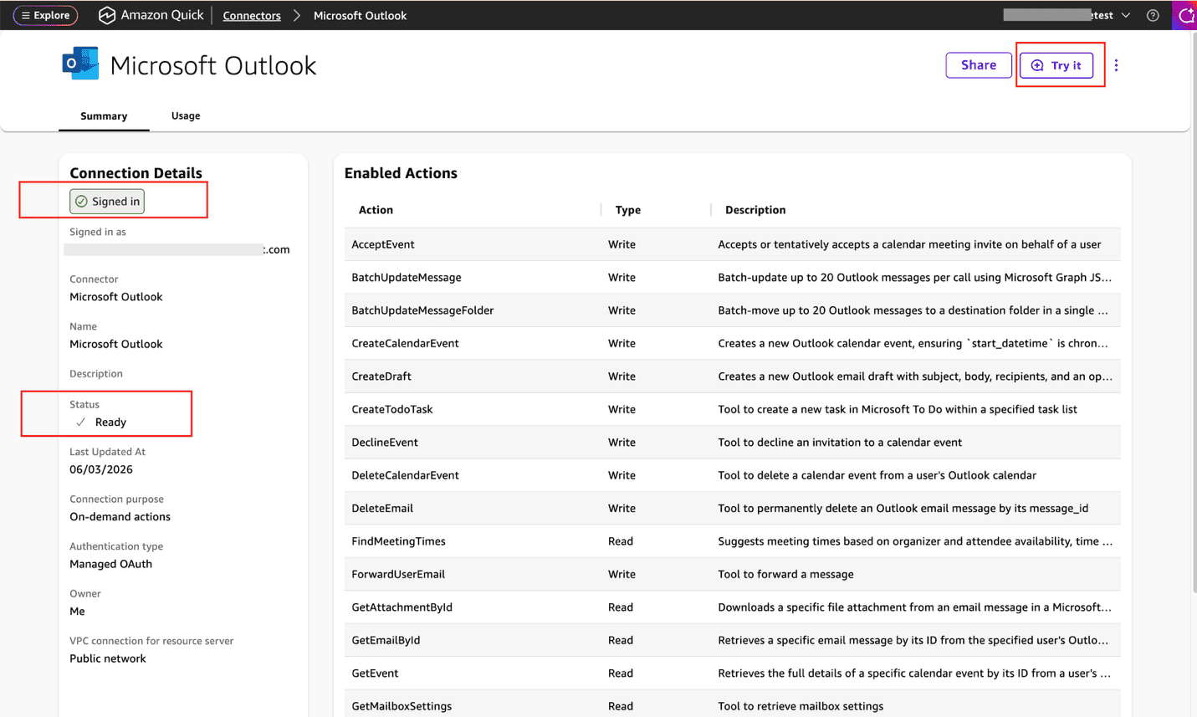Viewport: 1197px width, 717px height.
Task: Open the Explore menu
Action: coord(46,15)
